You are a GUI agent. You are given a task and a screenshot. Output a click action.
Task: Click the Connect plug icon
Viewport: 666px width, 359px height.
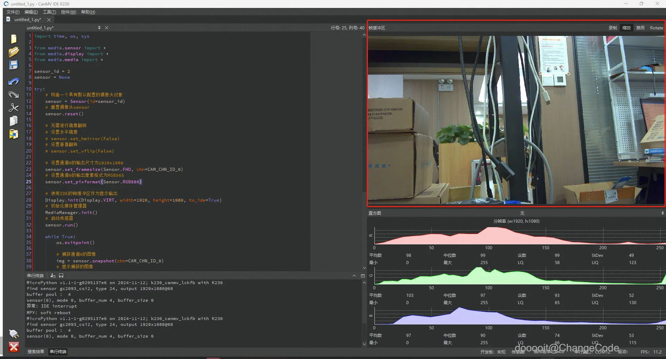pyautogui.click(x=13, y=333)
